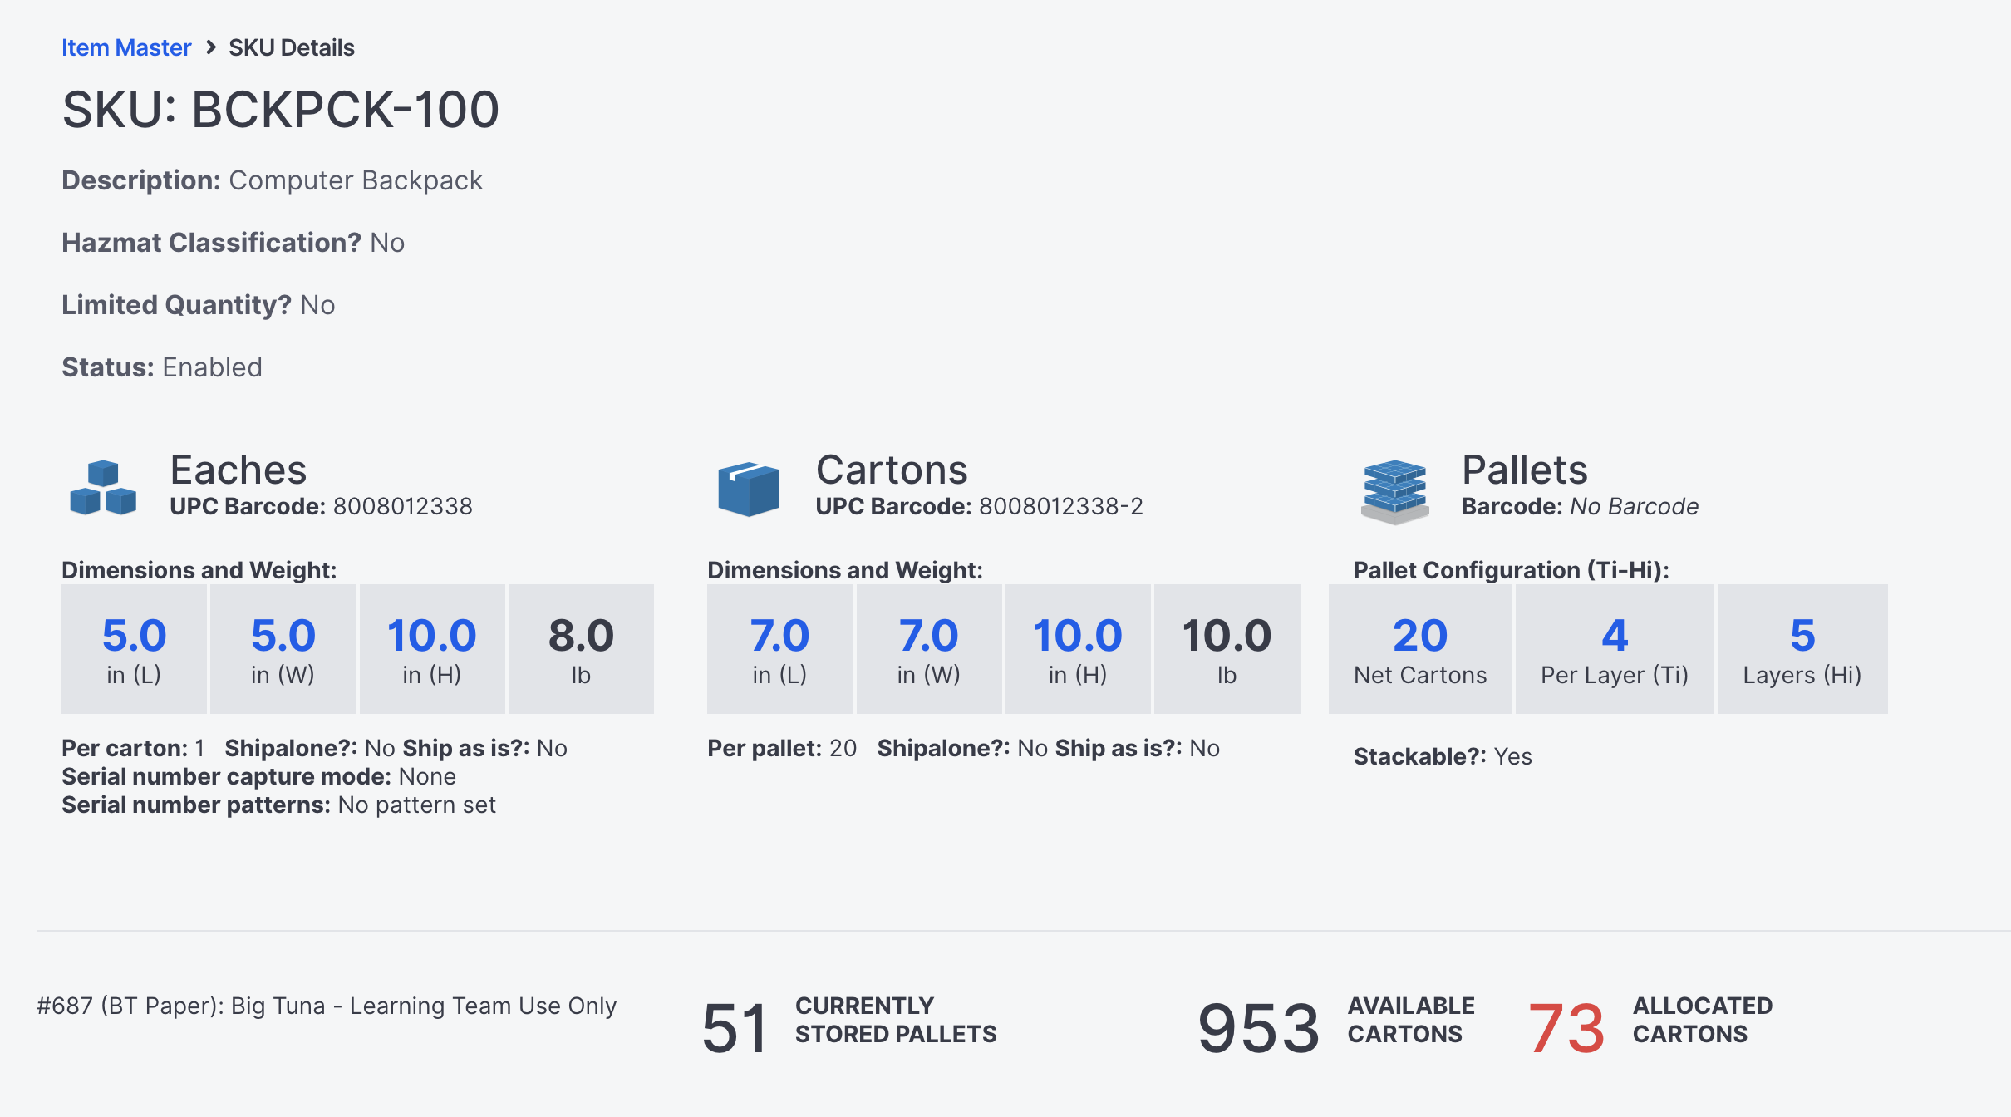Select the Eaches 8.0 lb weight tile
2011x1117 pixels.
tap(581, 648)
